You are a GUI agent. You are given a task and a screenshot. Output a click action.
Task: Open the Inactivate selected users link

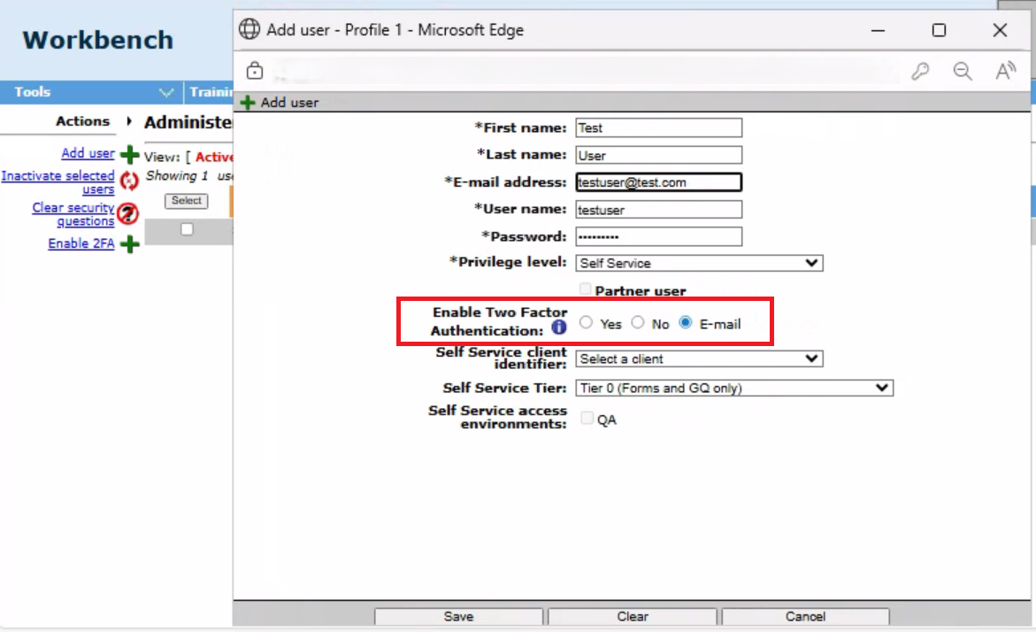[x=58, y=182]
